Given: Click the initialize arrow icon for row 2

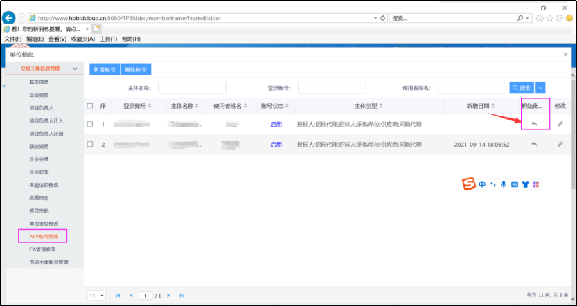Looking at the screenshot, I should (x=533, y=144).
